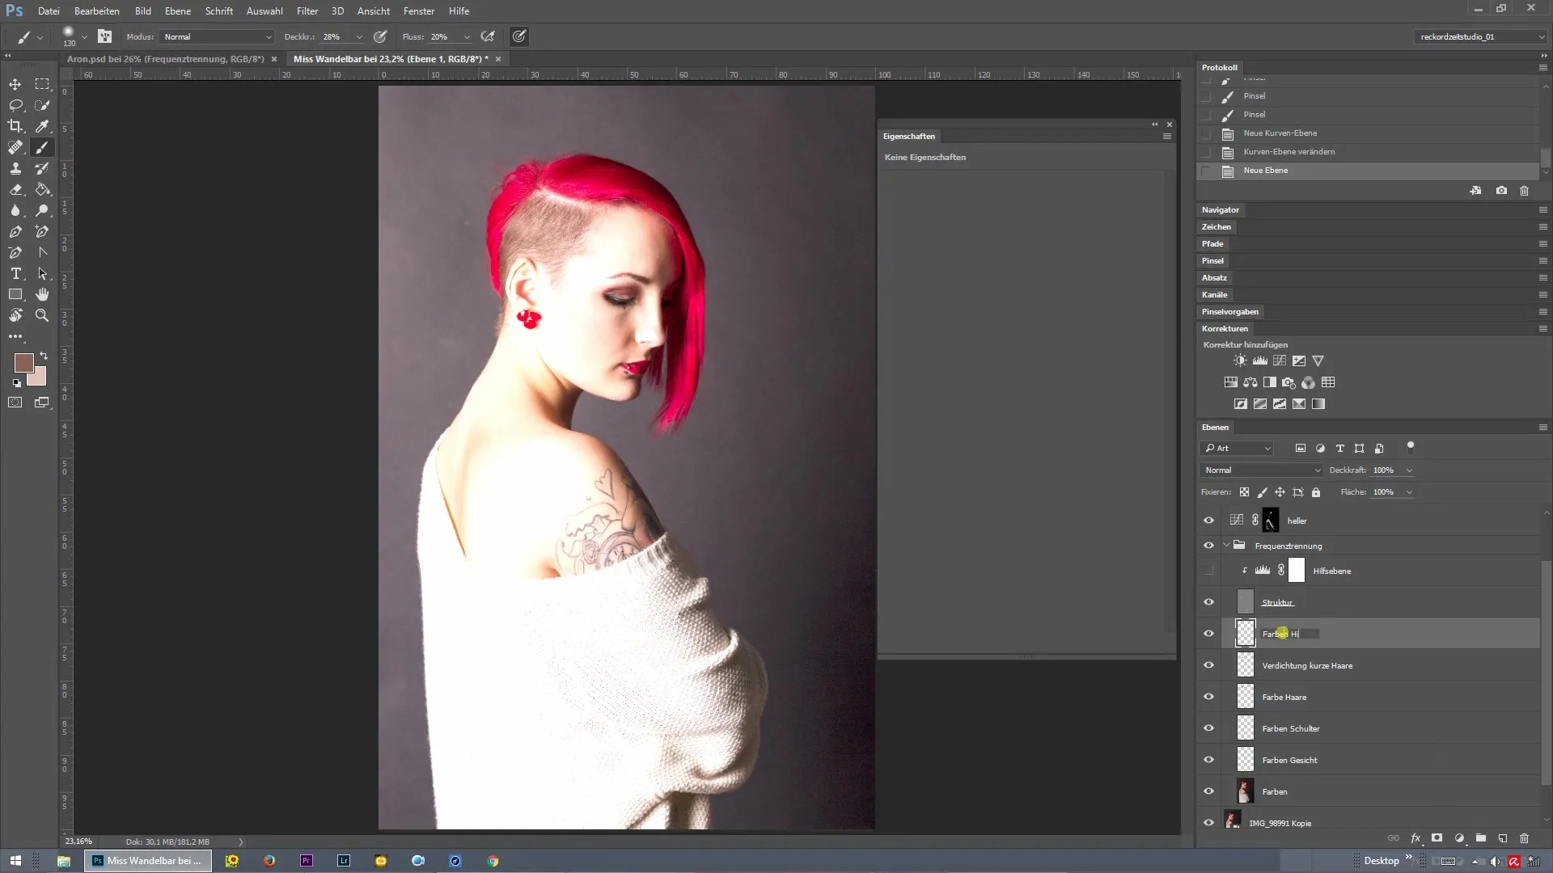Delete layer using trash icon in Ebenen
Viewport: 1553px width, 873px height.
[x=1524, y=838]
